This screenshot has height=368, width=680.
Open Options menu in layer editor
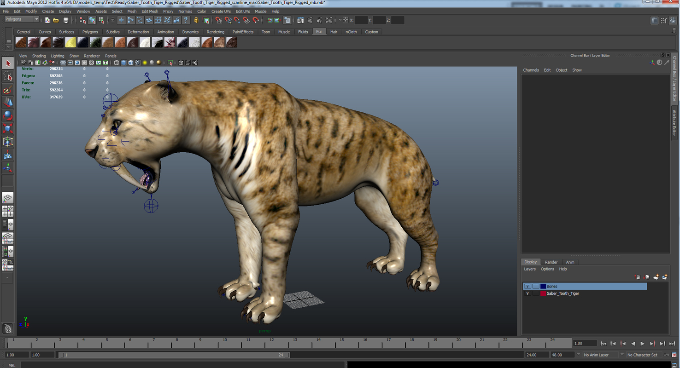[547, 269]
